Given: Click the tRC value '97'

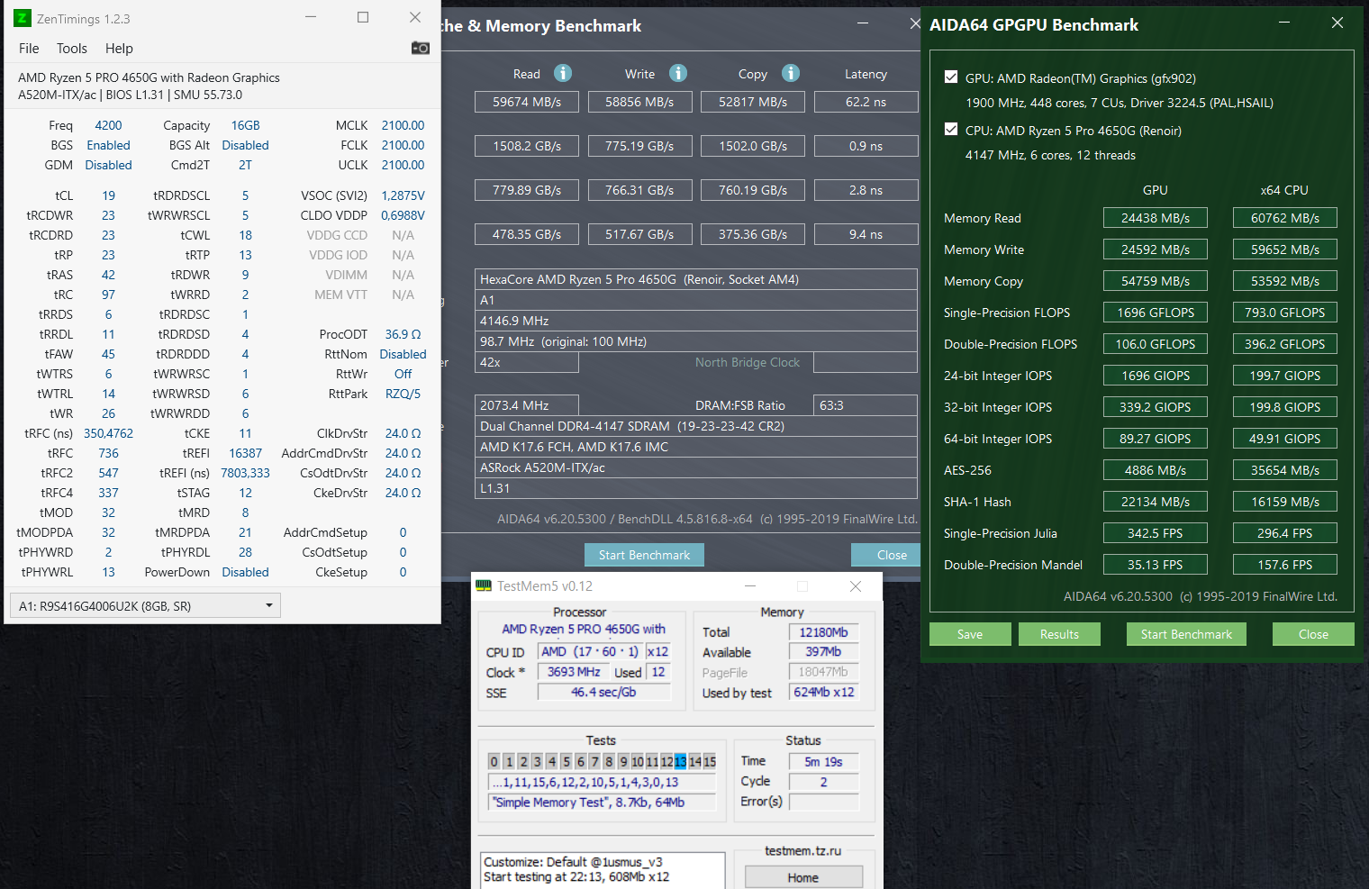Looking at the screenshot, I should [108, 295].
